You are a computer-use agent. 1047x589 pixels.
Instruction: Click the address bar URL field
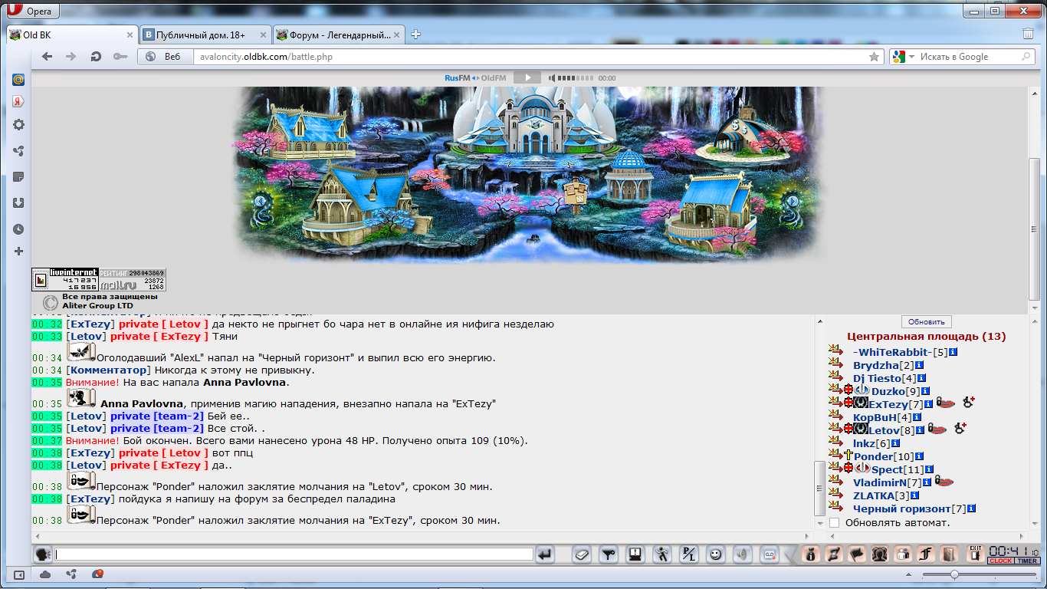coord(529,57)
